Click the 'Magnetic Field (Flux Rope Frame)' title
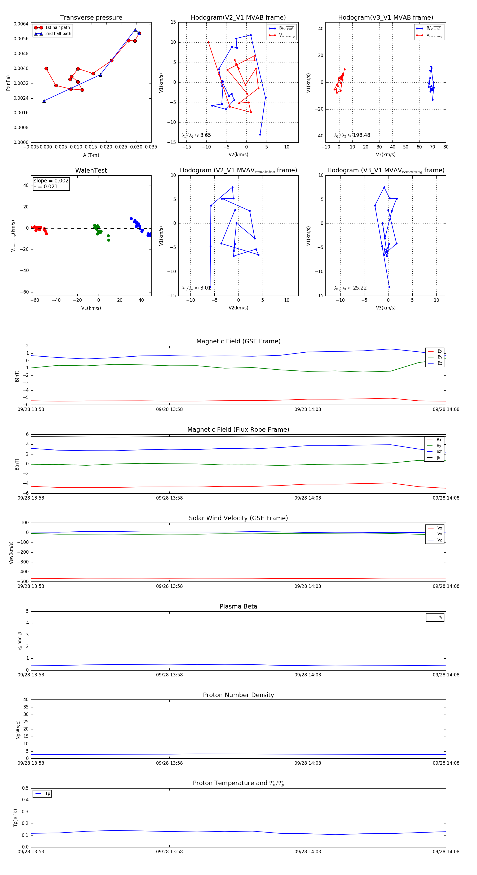 238,430
